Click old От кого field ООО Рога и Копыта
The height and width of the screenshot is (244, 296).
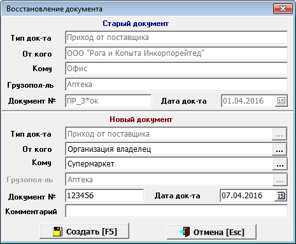click(x=176, y=53)
